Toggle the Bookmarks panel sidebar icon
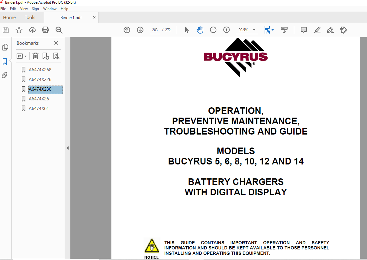This screenshot has width=367, height=260. click(5, 61)
